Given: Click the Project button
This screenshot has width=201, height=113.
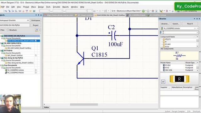Looking at the screenshot, I should [x=35, y=25].
